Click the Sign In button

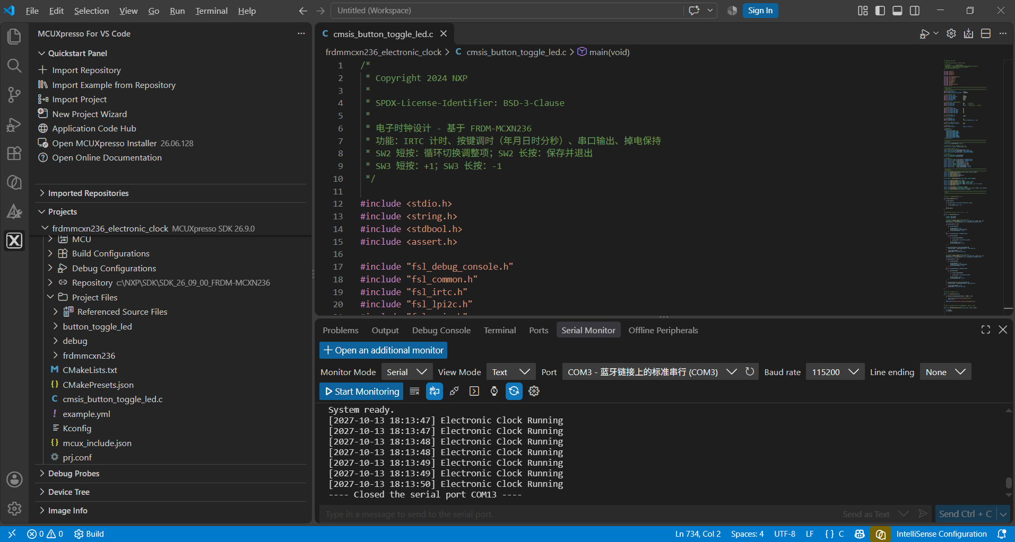pos(760,11)
